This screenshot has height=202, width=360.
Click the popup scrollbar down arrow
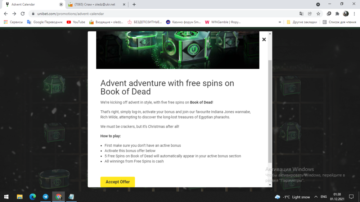pos(270,185)
